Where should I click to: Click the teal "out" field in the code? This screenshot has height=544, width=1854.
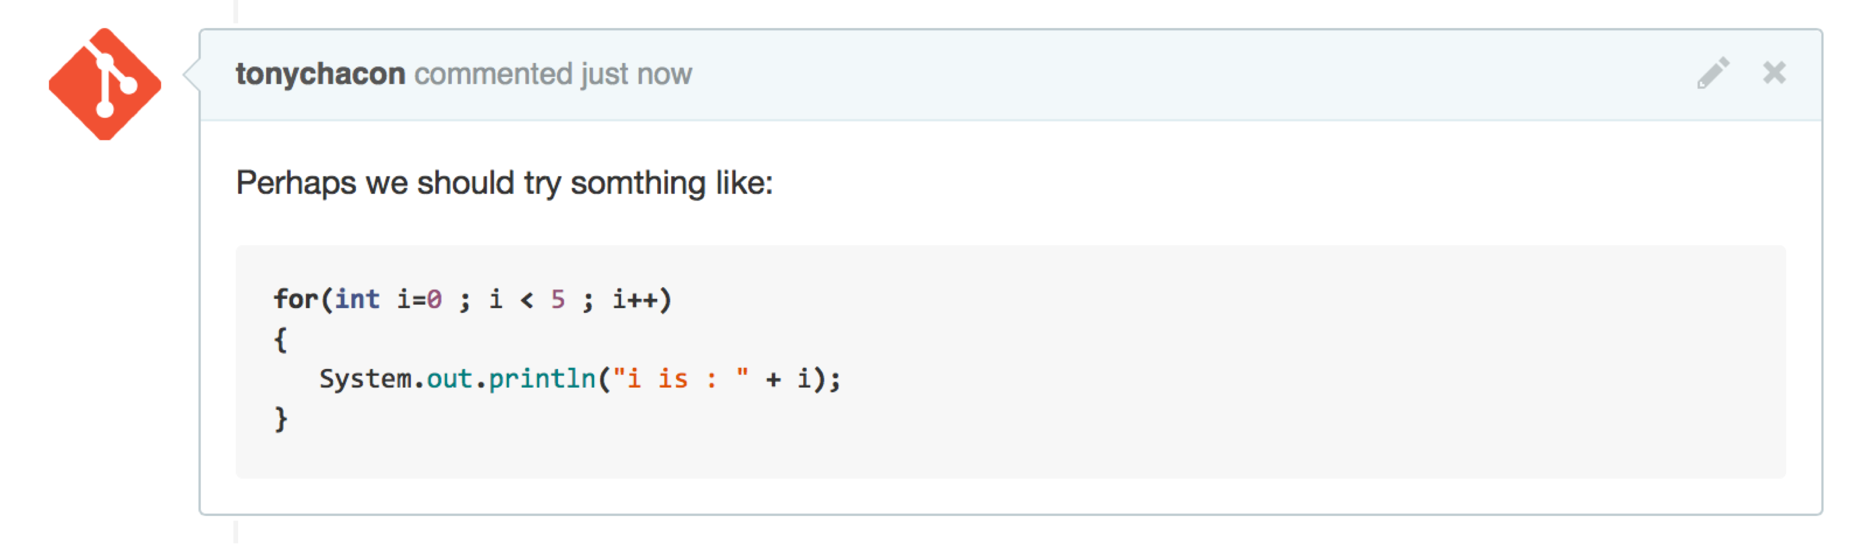tap(449, 379)
